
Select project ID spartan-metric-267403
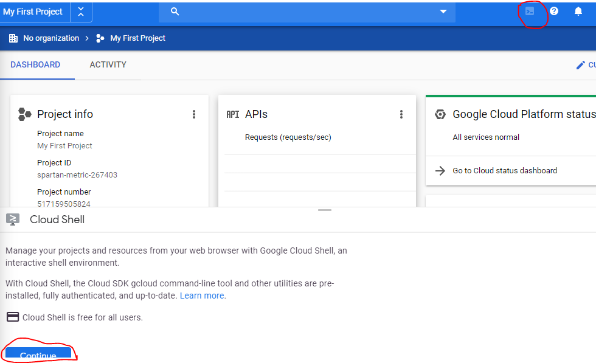pos(77,175)
